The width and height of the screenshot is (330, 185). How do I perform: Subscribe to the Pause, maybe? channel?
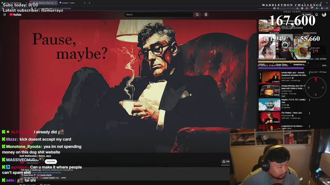pos(51,161)
